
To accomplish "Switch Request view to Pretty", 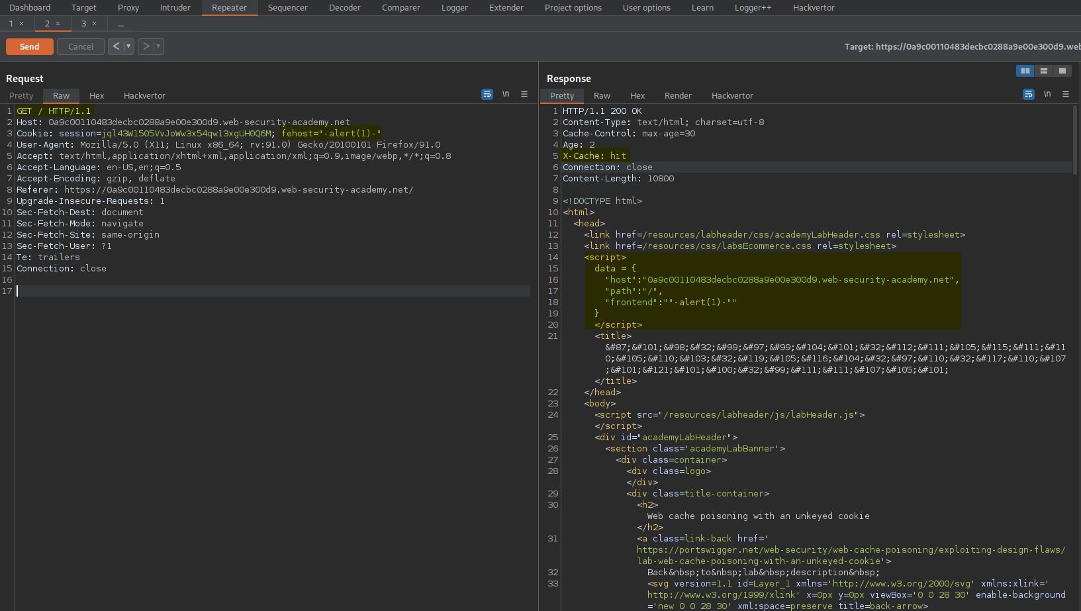I will (21, 96).
